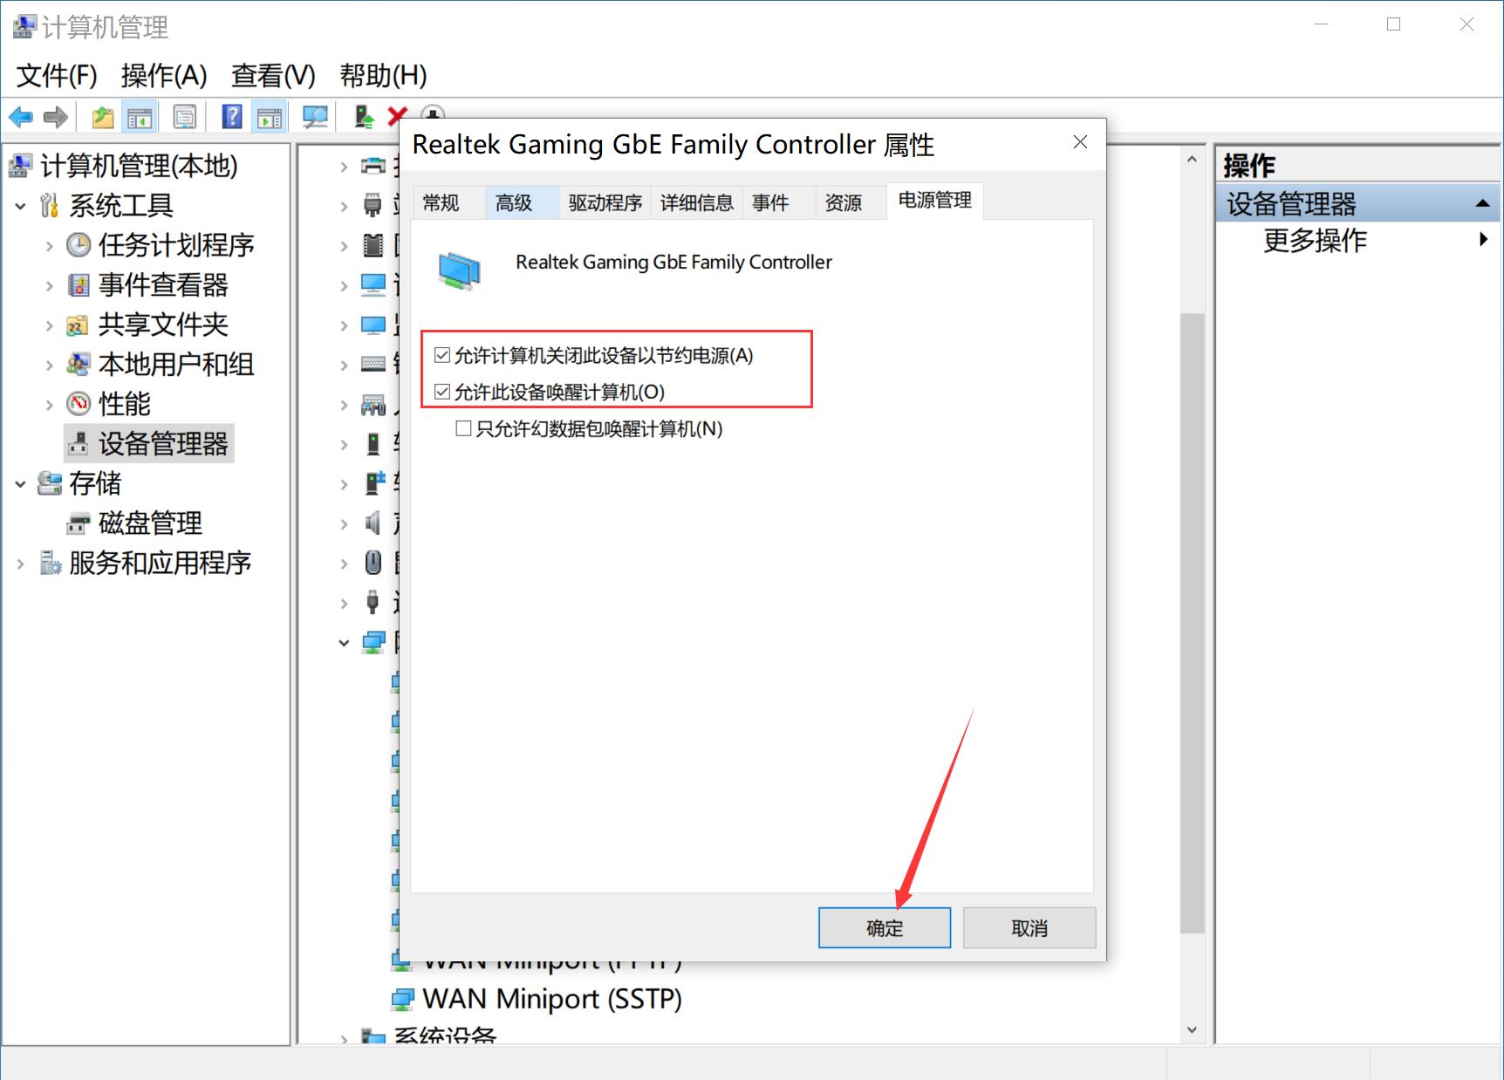Click the 性能 monitor icon
This screenshot has width=1504, height=1080.
(79, 403)
